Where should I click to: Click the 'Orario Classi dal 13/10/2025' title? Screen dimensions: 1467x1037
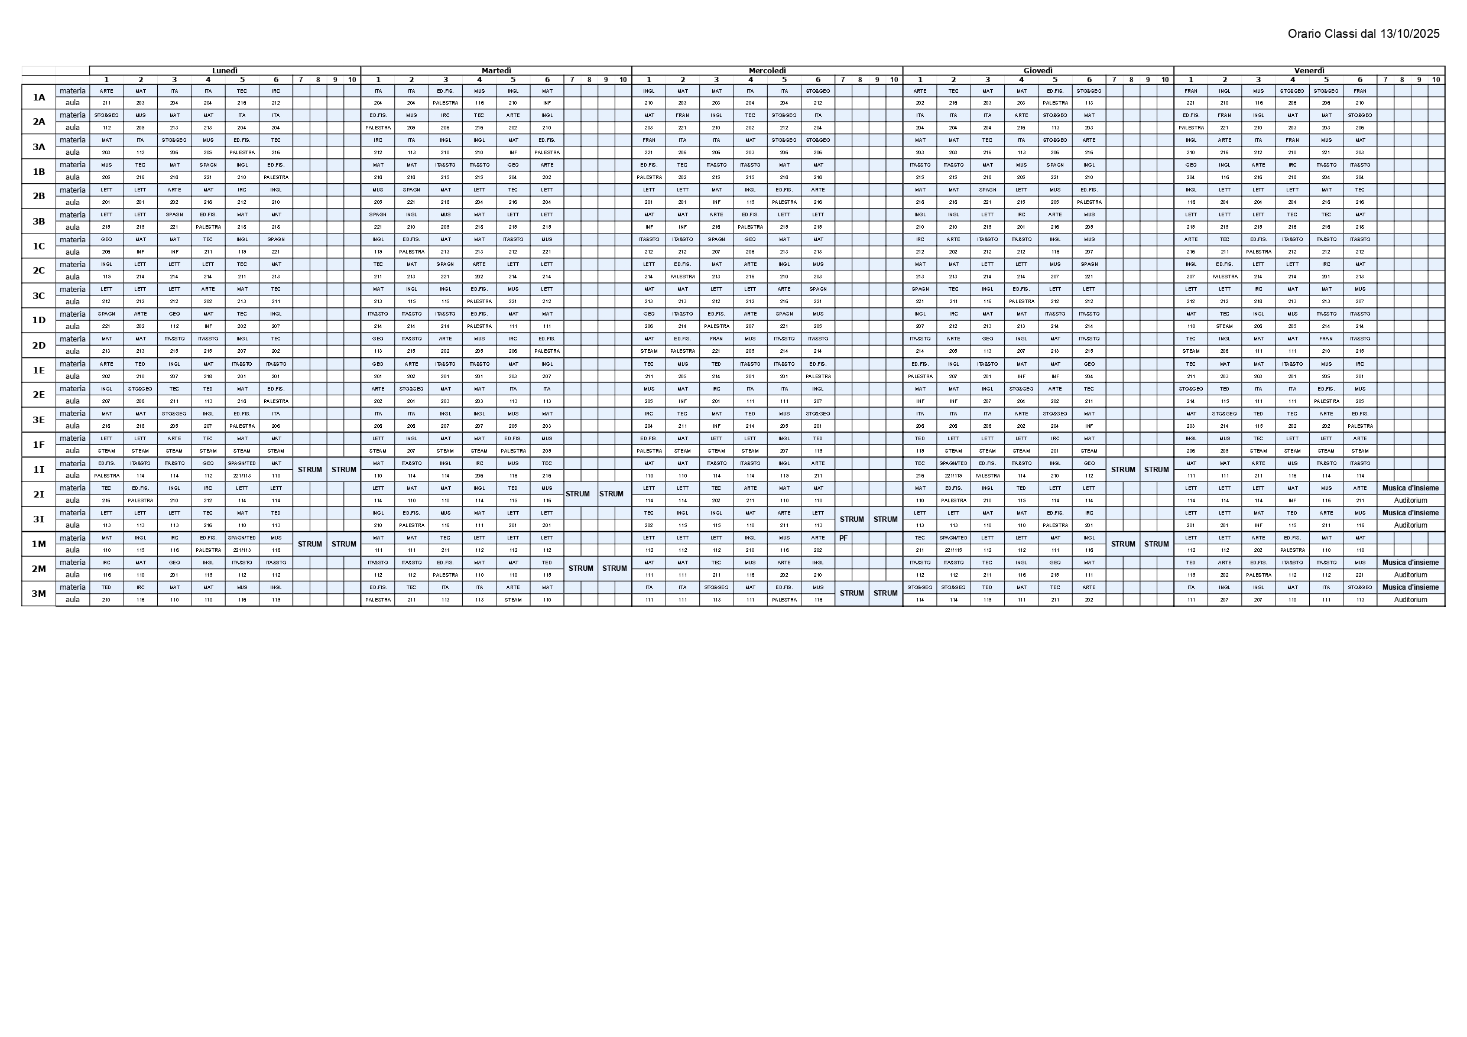pyautogui.click(x=1363, y=34)
